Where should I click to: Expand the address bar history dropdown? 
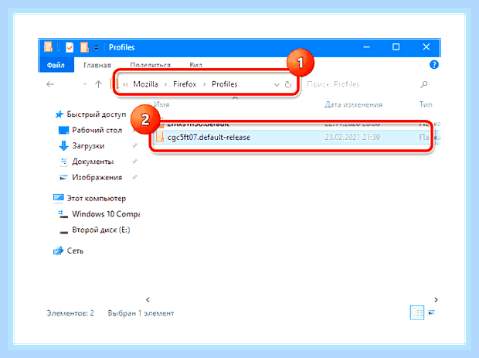tap(277, 85)
